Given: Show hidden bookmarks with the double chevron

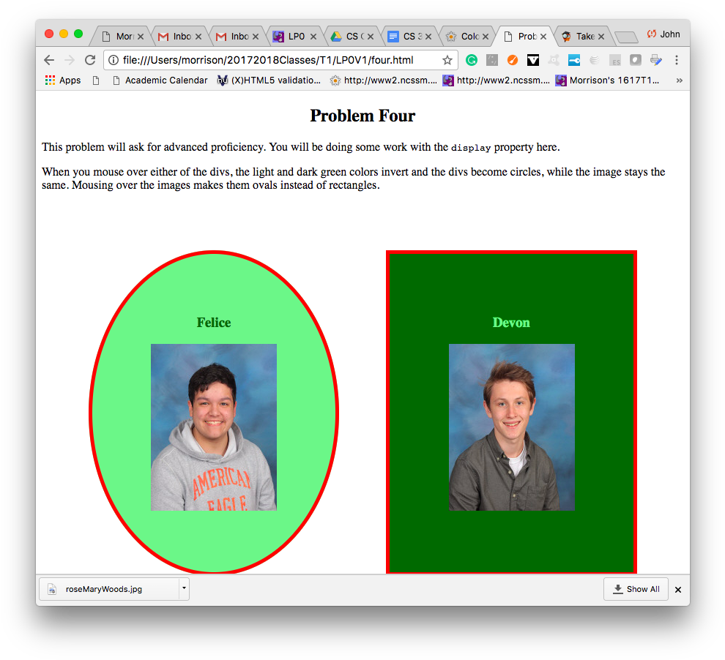Looking at the screenshot, I should [679, 80].
